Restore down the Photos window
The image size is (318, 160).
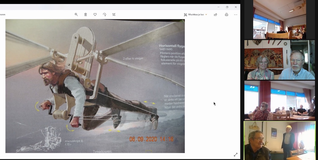(x=227, y=7)
